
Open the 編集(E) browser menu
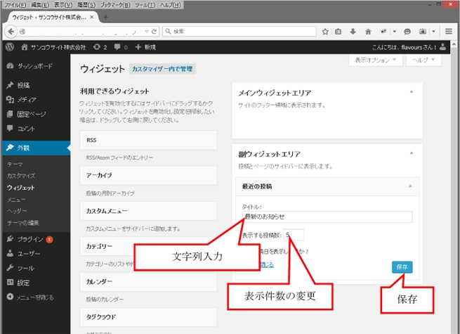pyautogui.click(x=40, y=5)
